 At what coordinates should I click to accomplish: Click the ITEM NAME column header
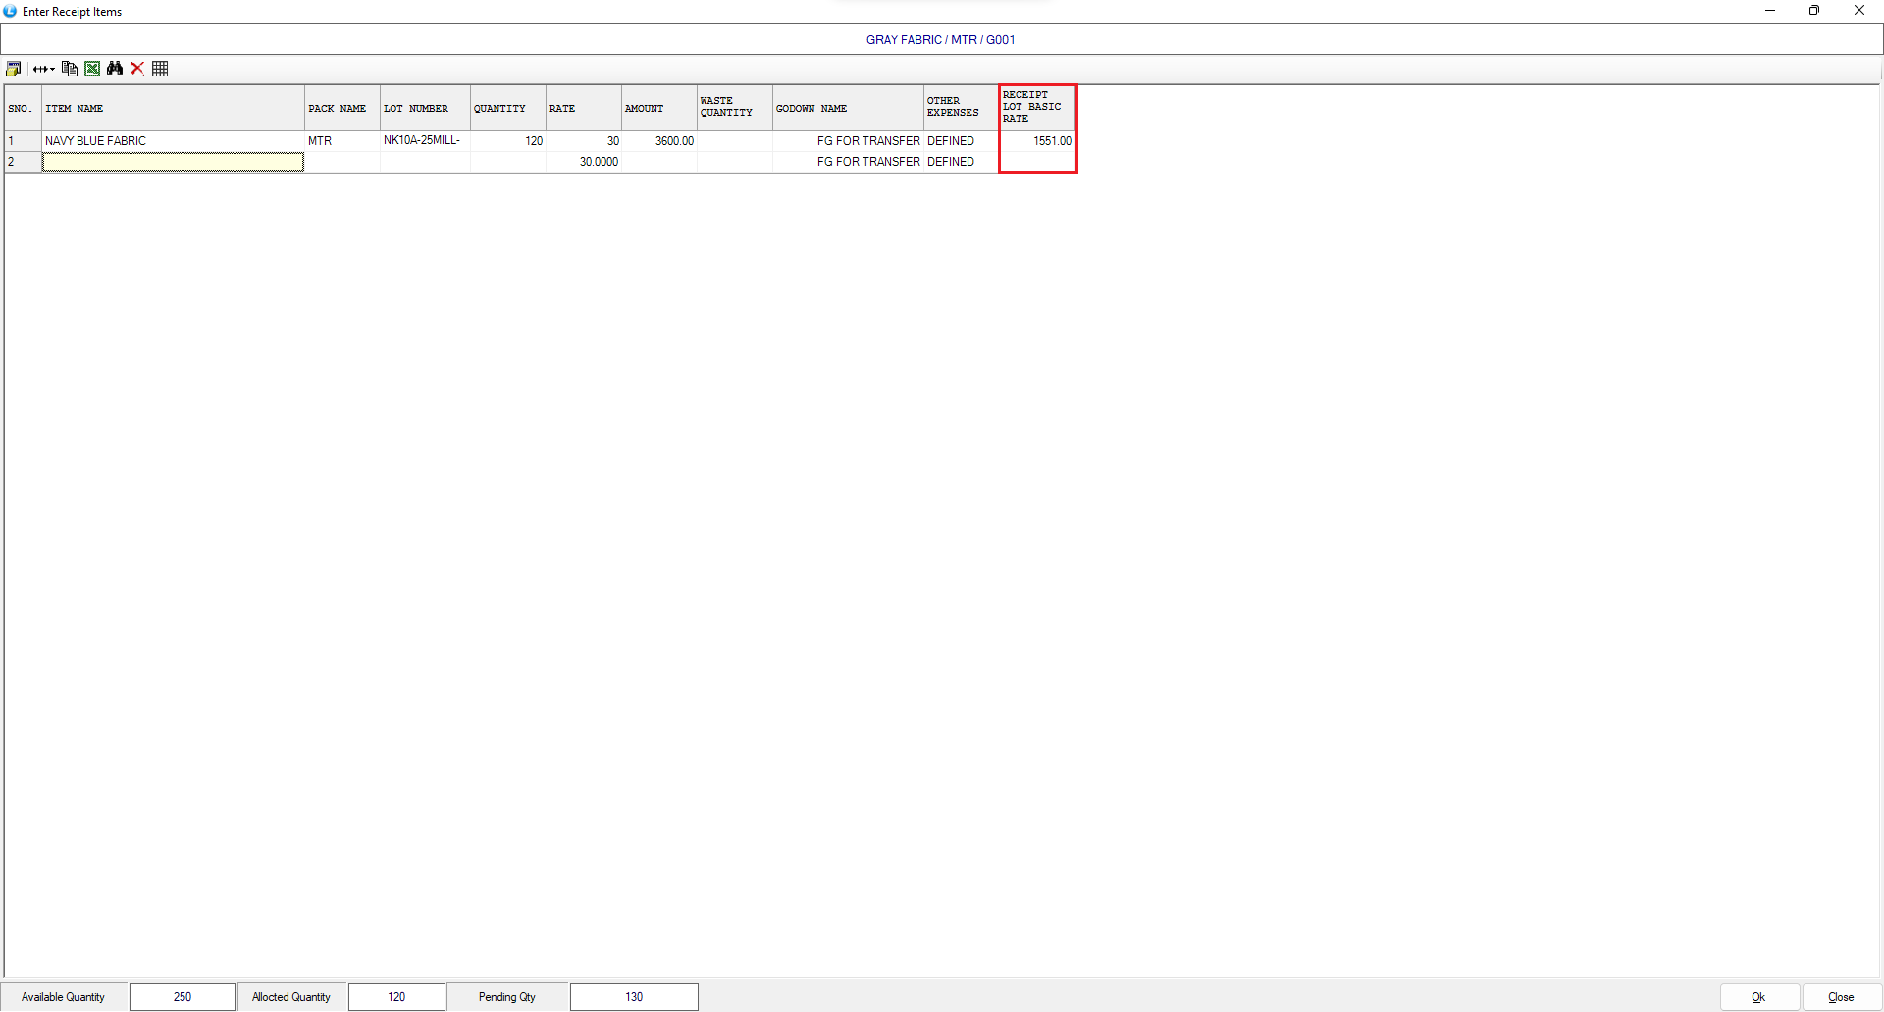pos(173,109)
